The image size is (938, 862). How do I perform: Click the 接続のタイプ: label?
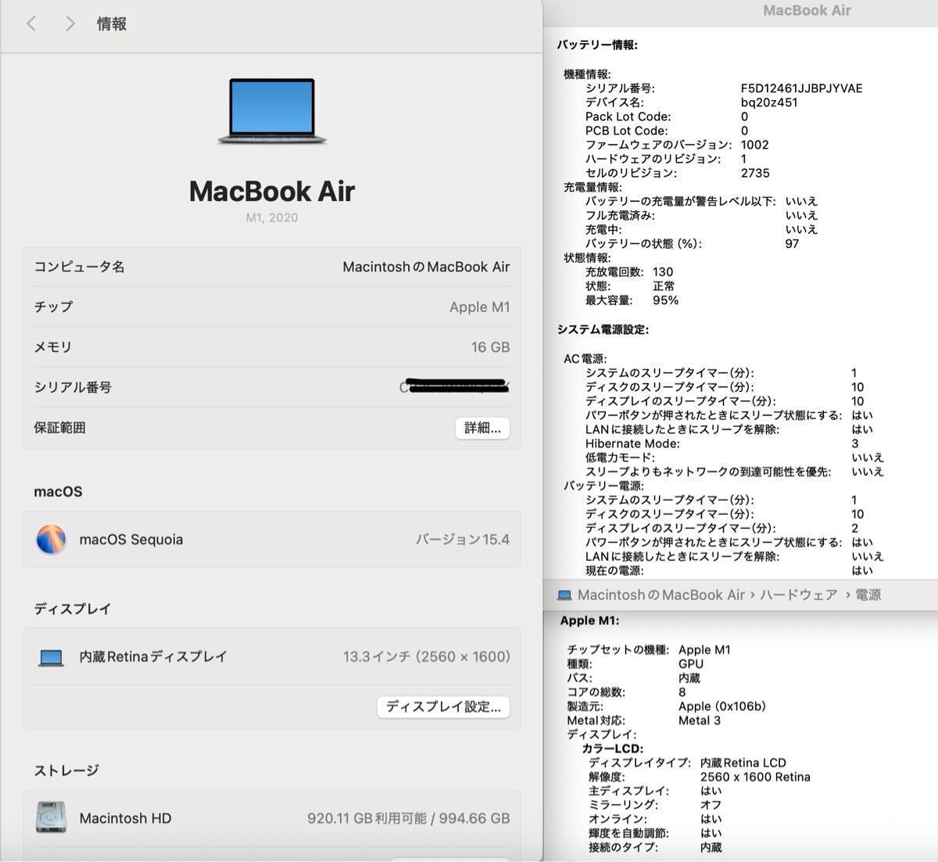(x=623, y=847)
